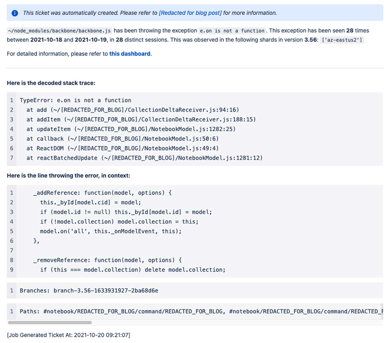
Task: Select the backbone.js file path code snippet
Action: (x=58, y=31)
